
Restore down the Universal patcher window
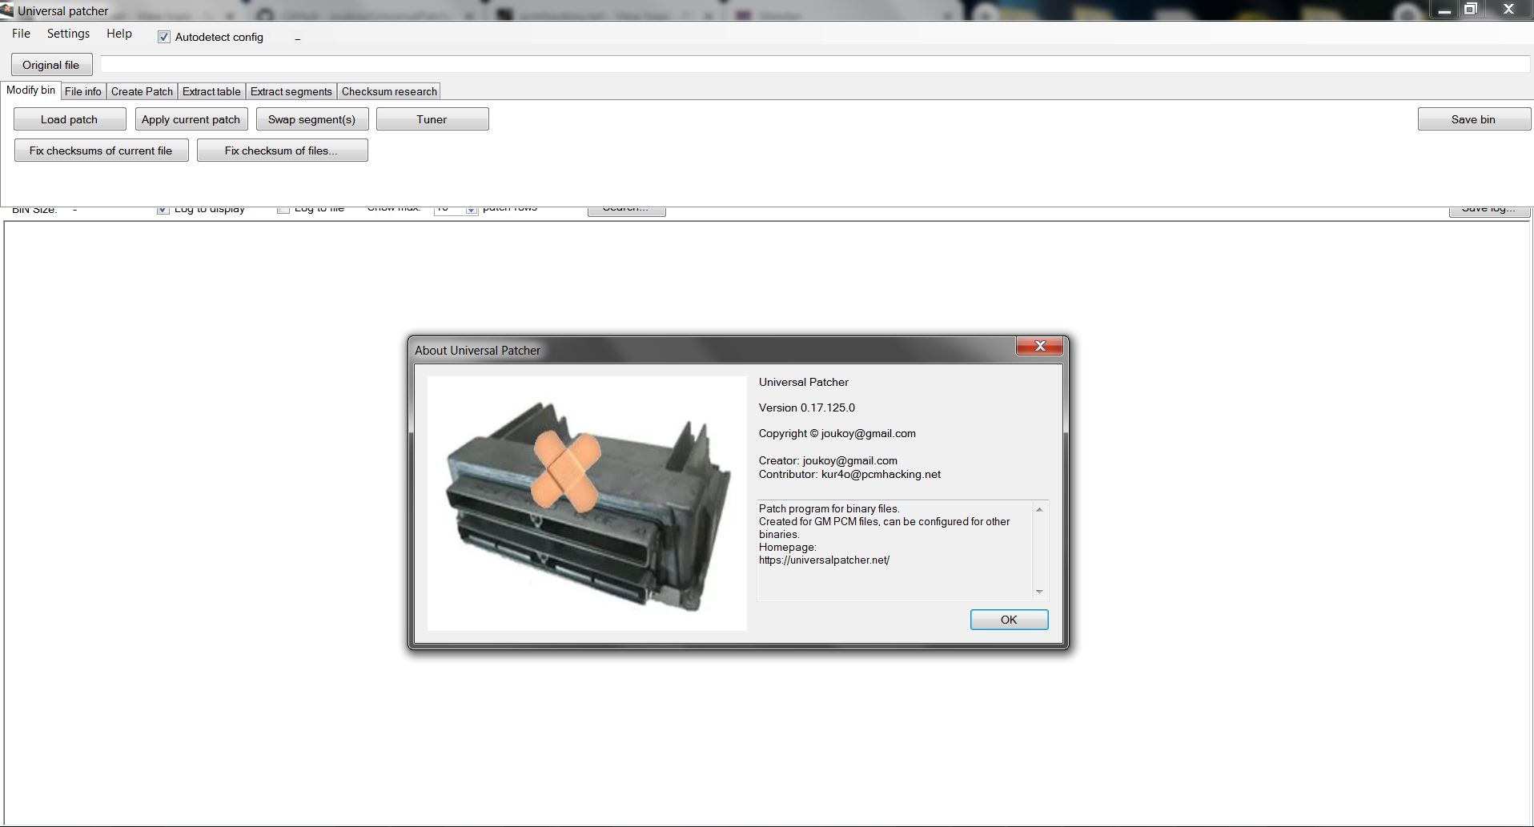point(1471,10)
